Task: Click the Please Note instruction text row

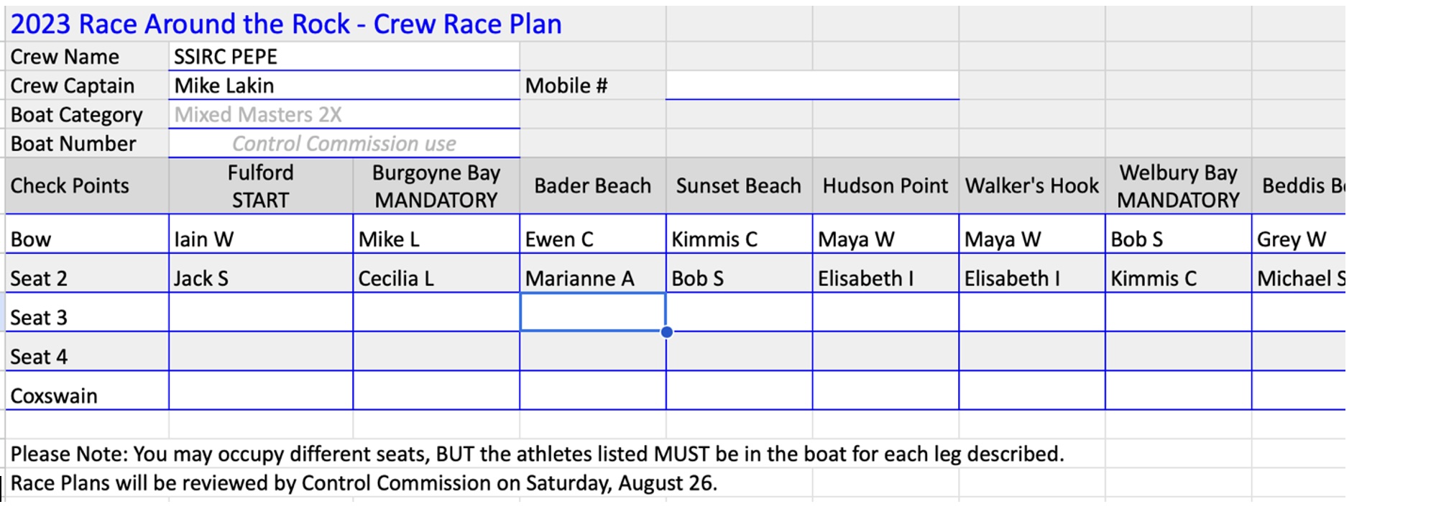Action: [x=537, y=454]
